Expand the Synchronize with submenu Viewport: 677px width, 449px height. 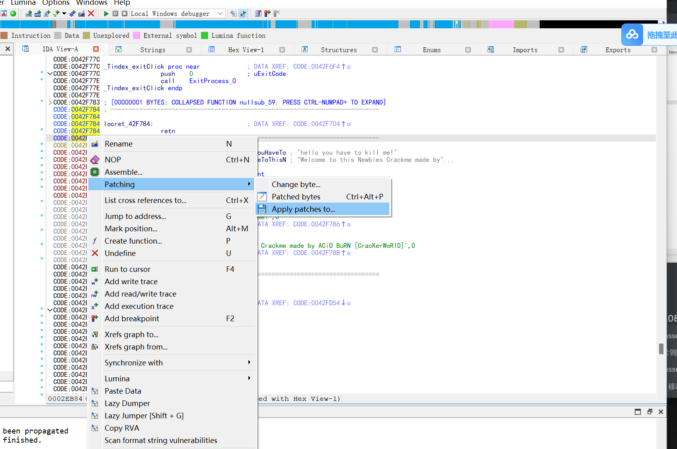coord(172,363)
